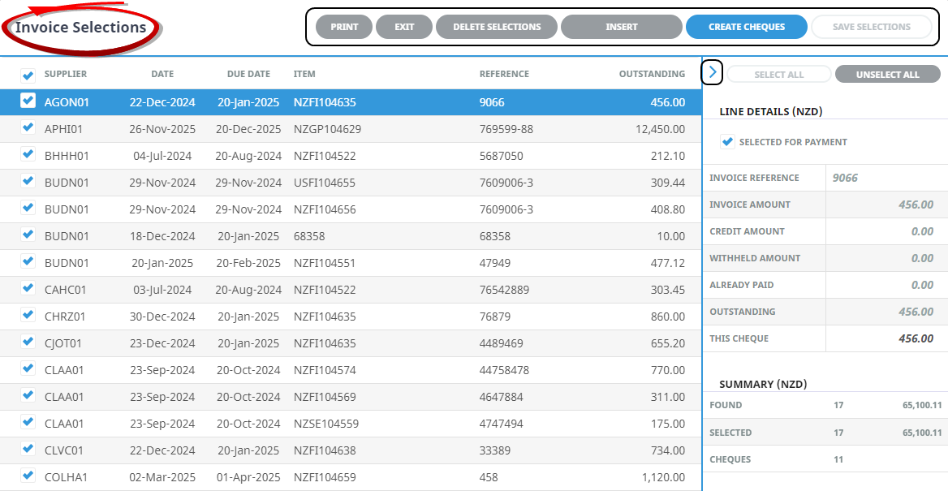Select the CHRZ01 invoice row
Viewport: 948px width, 491px height.
pyautogui.click(x=325, y=317)
